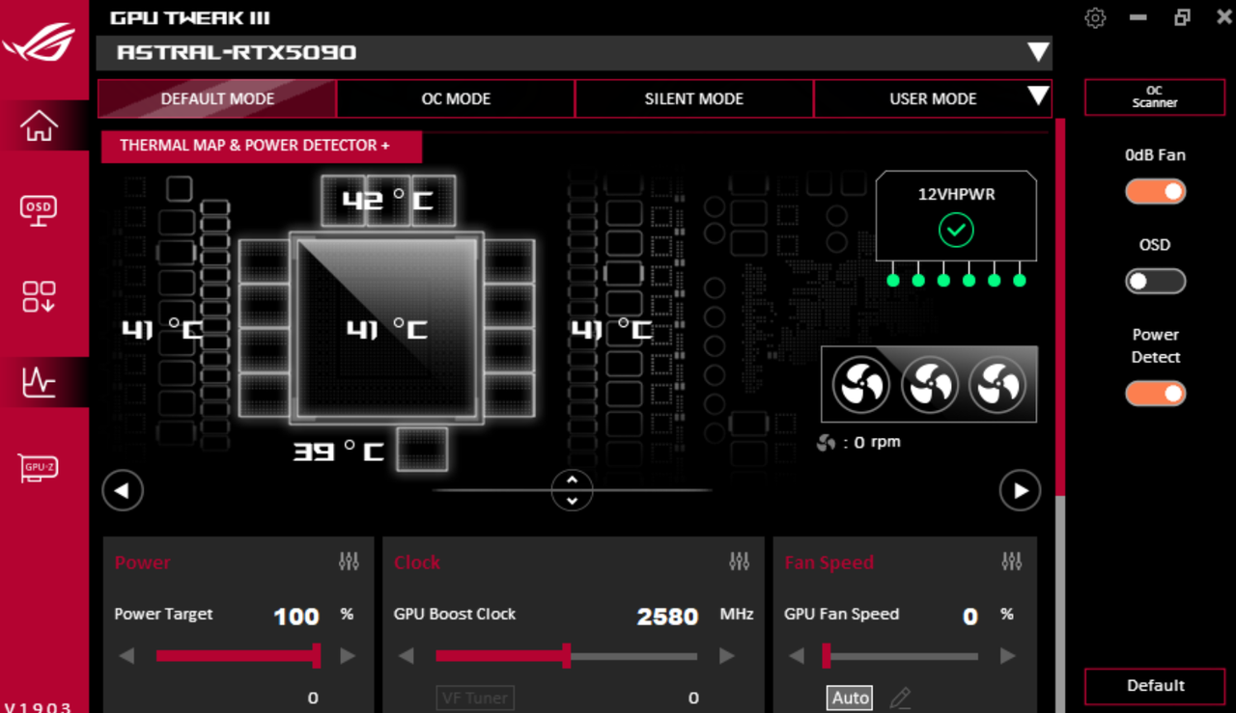Open fine-tune settings for the Clock panel
Viewport: 1236px width, 713px height.
pyautogui.click(x=740, y=561)
